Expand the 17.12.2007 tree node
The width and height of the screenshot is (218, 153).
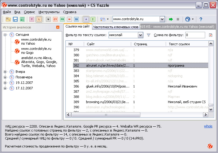pos(5,88)
